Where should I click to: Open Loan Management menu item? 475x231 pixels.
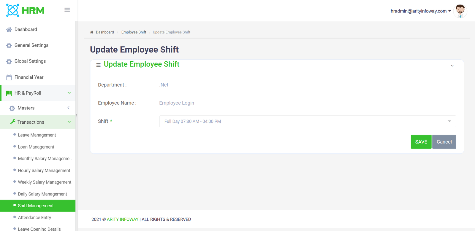click(x=36, y=147)
